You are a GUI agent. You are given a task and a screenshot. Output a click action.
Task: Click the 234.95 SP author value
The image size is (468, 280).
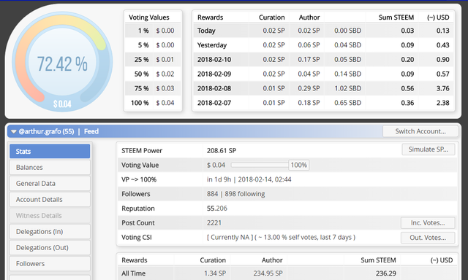click(x=268, y=273)
